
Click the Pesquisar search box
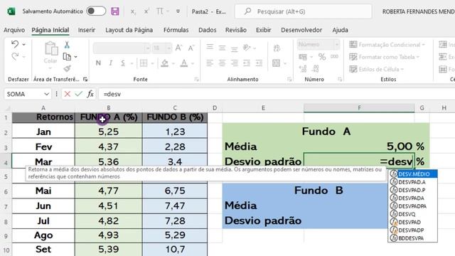click(x=304, y=11)
